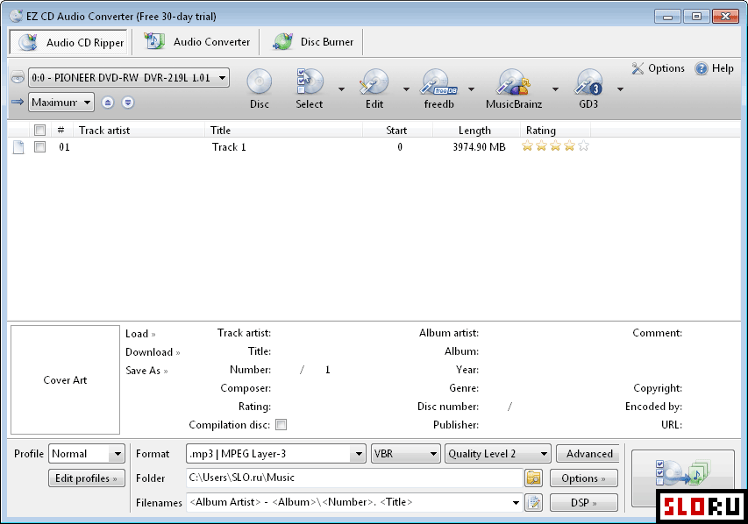
Task: Expand the freedb dropdown arrow
Action: (471, 89)
